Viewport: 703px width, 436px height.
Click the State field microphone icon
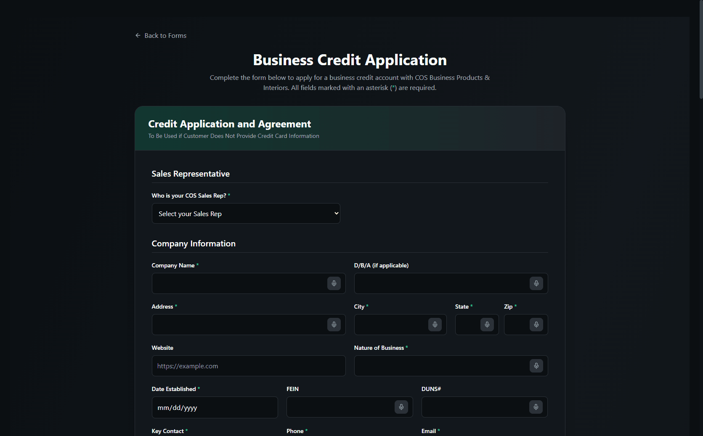point(487,325)
